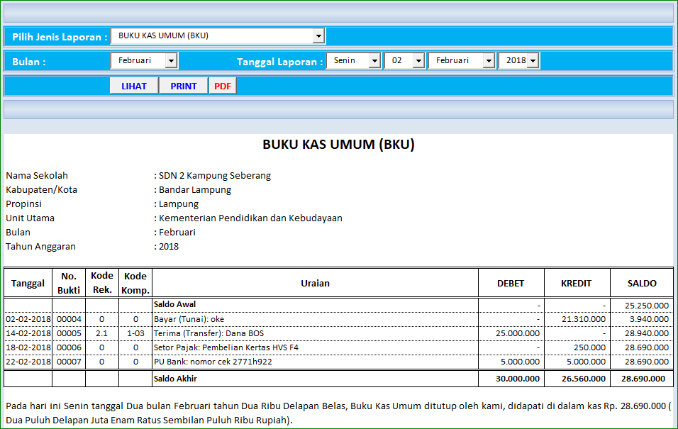Click the PRINT button
678x429 pixels.
pos(184,86)
